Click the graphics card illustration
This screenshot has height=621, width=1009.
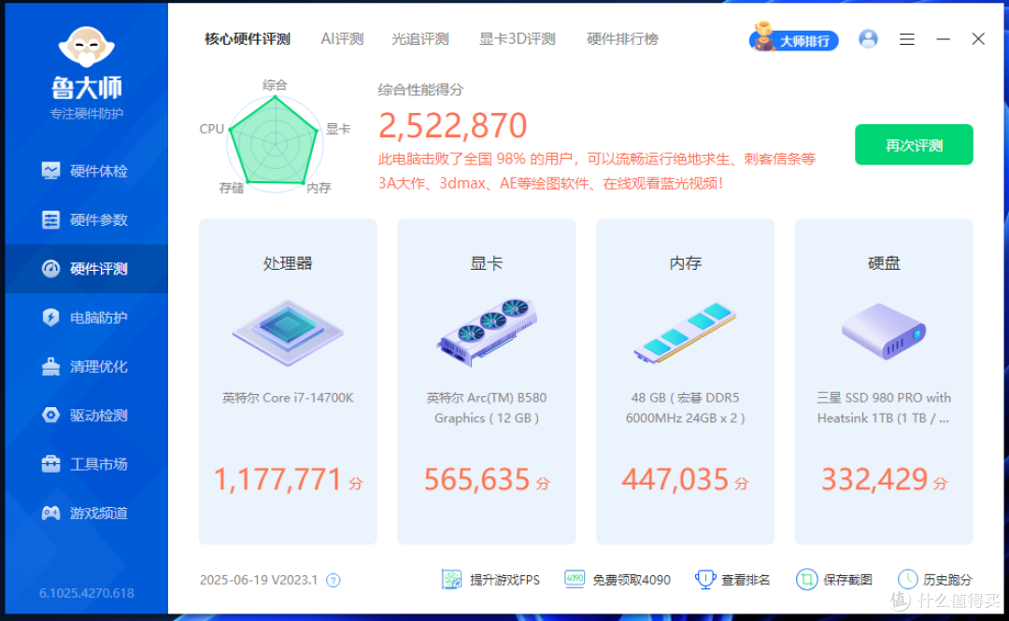487,332
